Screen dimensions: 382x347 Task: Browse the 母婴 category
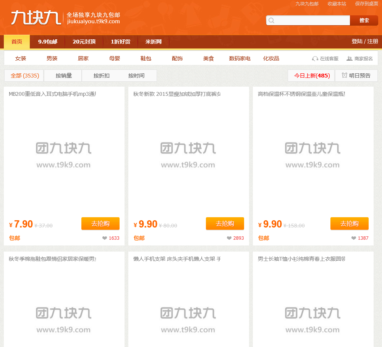click(x=115, y=58)
